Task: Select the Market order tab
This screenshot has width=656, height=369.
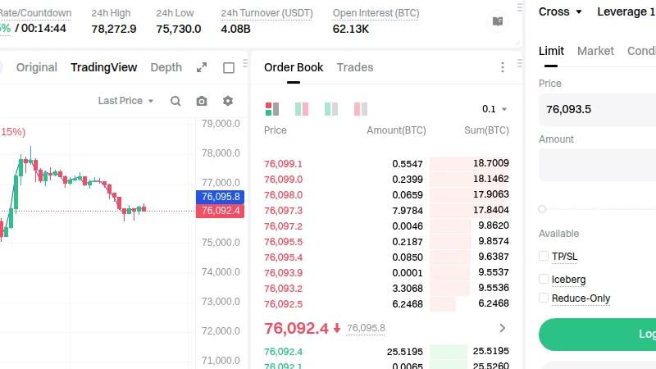Action: (x=596, y=51)
